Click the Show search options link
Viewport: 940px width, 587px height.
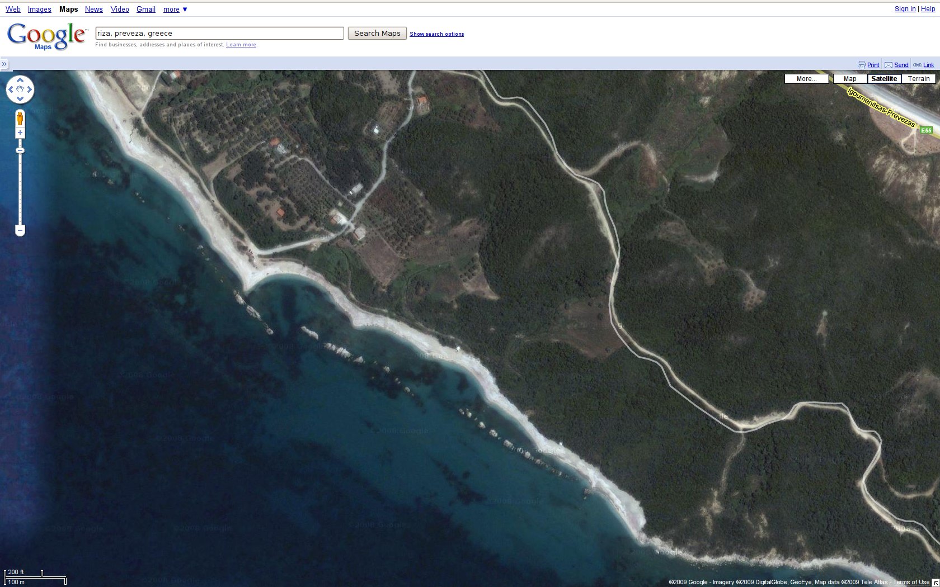436,34
